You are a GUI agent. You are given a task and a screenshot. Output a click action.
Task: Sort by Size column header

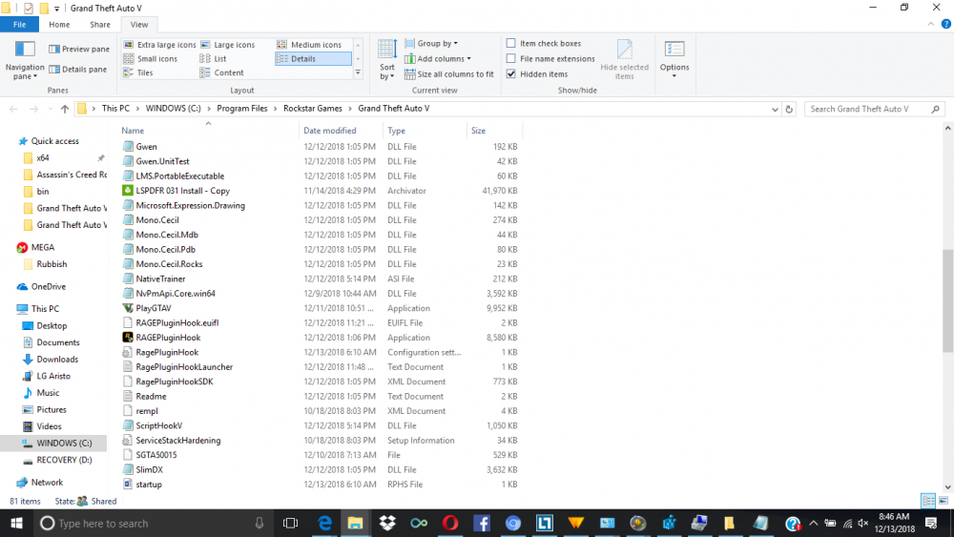pyautogui.click(x=494, y=130)
